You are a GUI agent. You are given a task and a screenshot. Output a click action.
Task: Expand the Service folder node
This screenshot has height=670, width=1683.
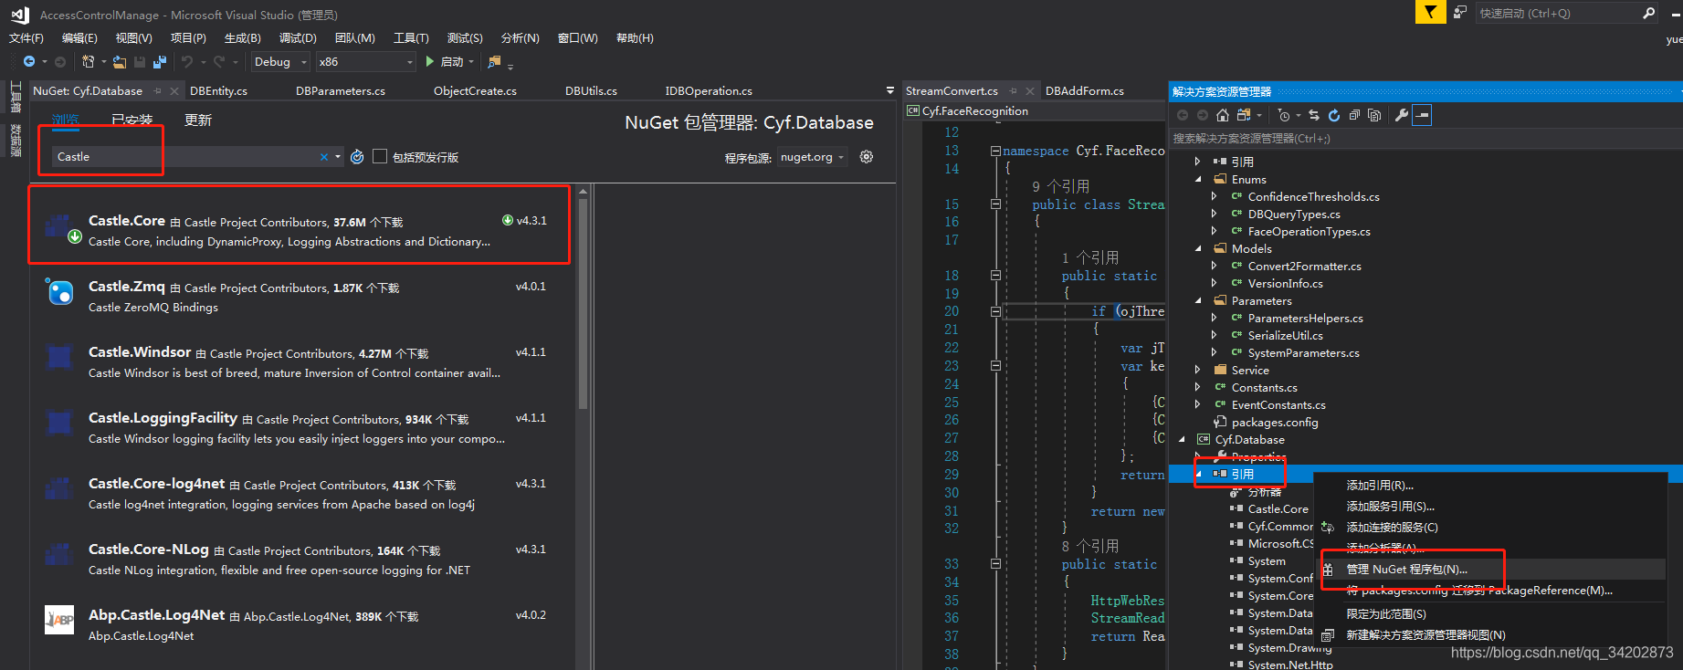[1198, 371]
